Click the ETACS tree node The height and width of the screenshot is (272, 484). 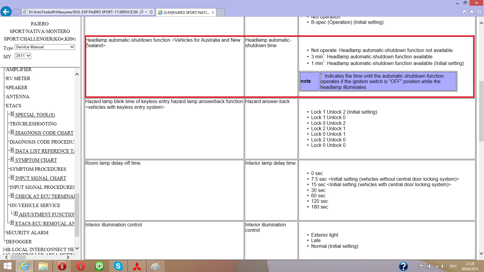14,106
